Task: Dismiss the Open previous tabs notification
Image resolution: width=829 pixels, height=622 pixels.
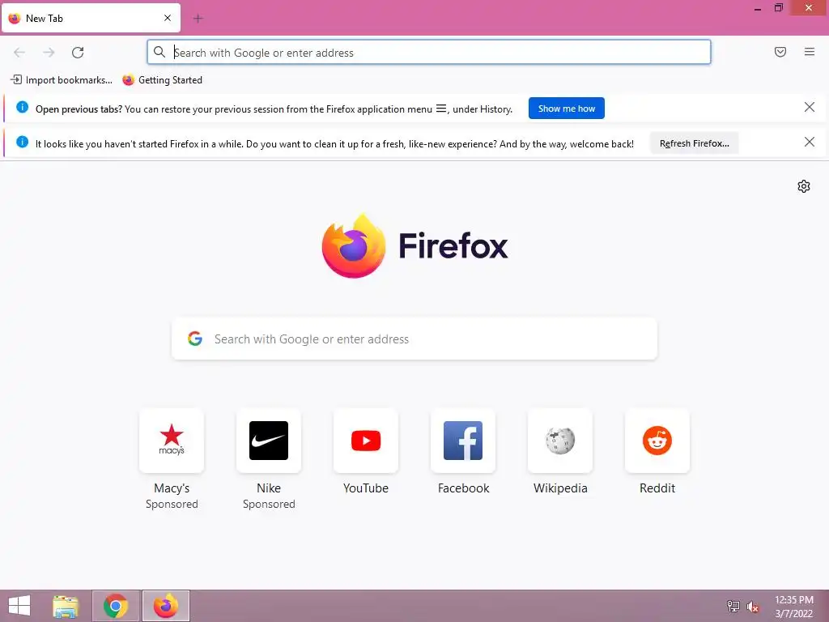Action: tap(809, 108)
